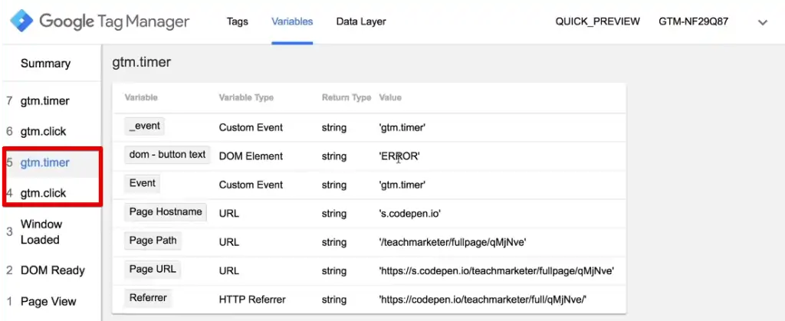Click the dom - button text variable chip
This screenshot has width=785, height=321.
point(168,155)
